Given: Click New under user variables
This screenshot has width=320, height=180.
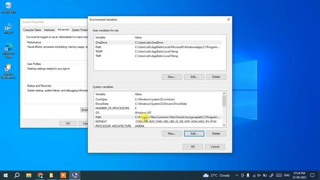Looking at the screenshot, I should (172, 77).
